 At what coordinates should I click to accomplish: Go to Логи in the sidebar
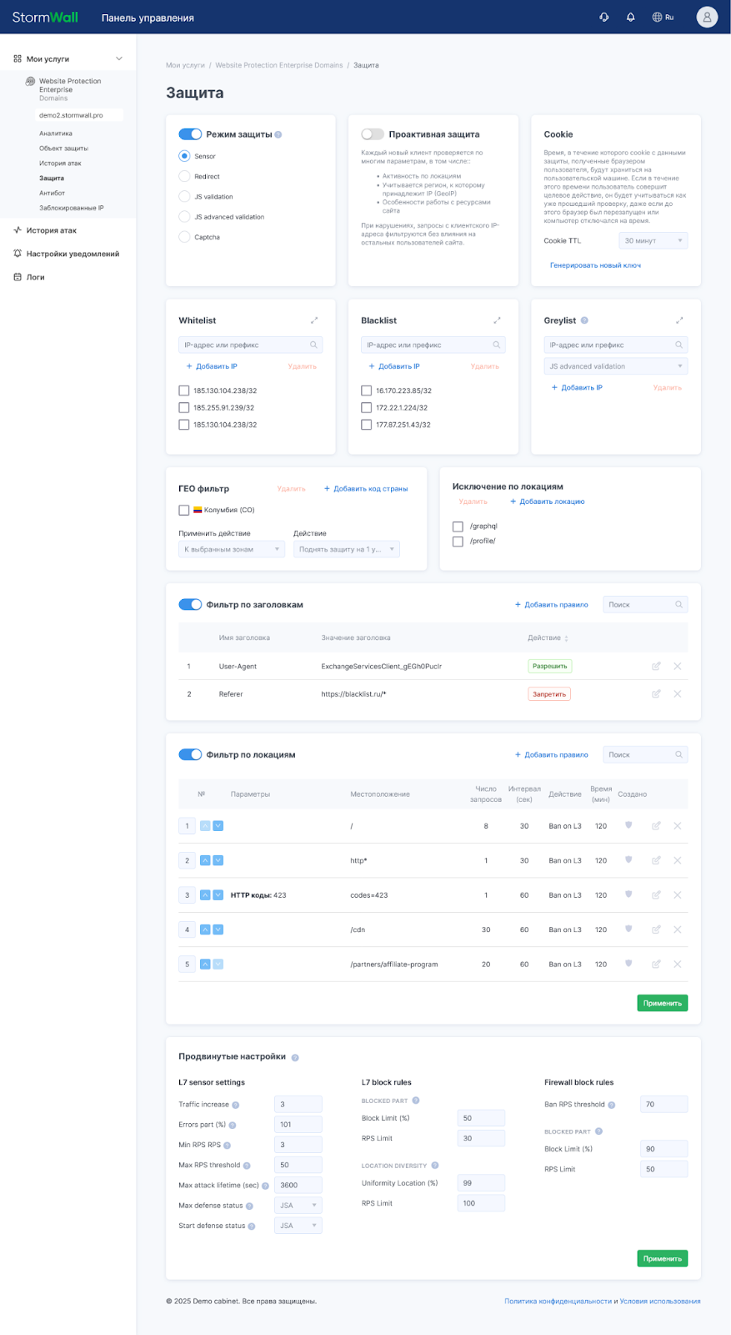pyautogui.click(x=35, y=277)
